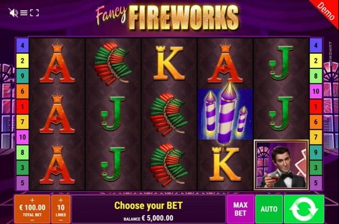Click top green J in fifth reel
The width and height of the screenshot is (339, 224).
[x=281, y=63]
